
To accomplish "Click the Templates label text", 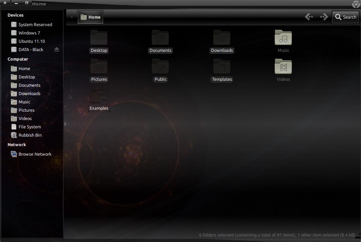I will pos(222,79).
